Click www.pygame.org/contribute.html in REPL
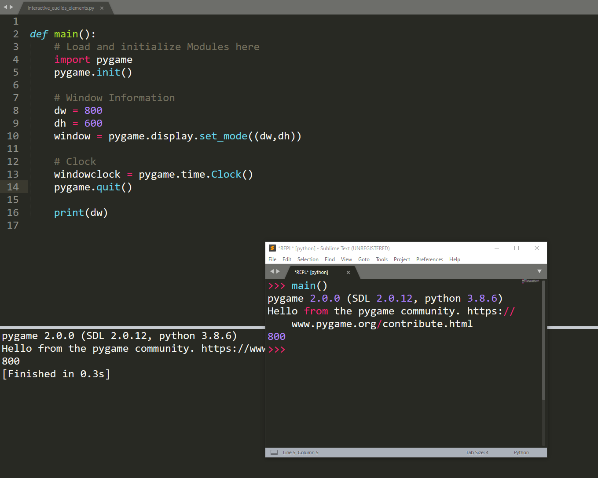 pyautogui.click(x=382, y=324)
